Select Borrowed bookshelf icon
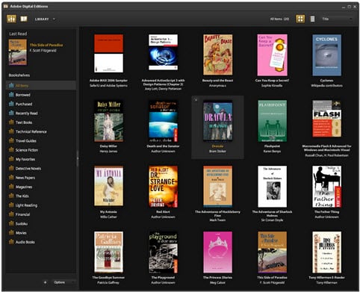The height and width of the screenshot is (292, 360). click(x=11, y=95)
